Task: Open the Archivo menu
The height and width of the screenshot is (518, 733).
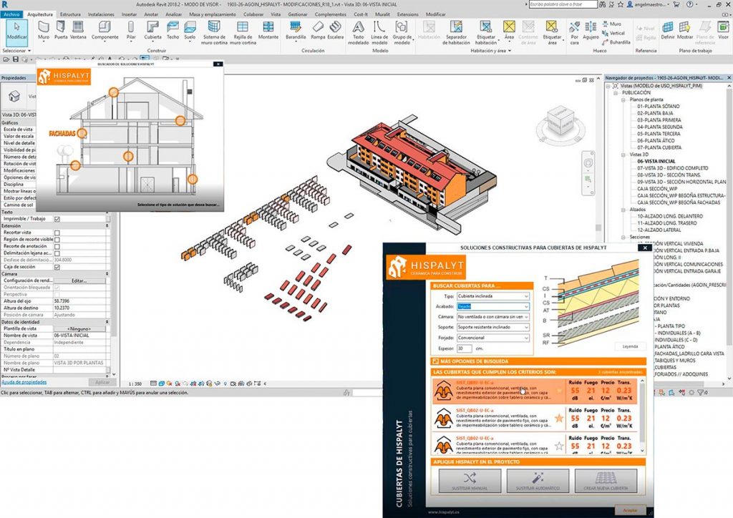Action: 11,14
